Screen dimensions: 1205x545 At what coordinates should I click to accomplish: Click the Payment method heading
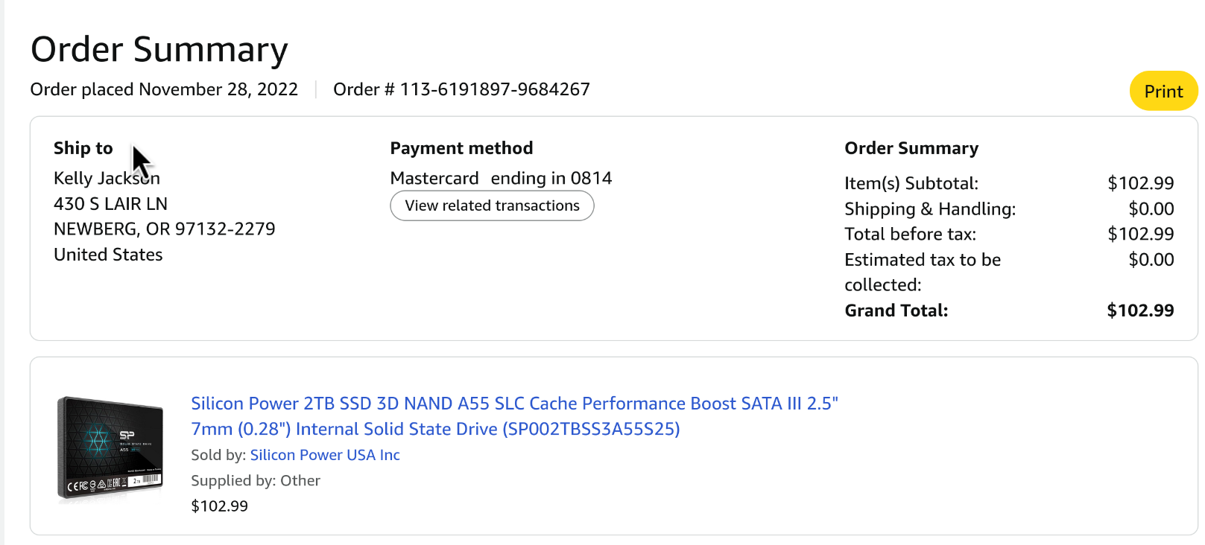(x=461, y=148)
